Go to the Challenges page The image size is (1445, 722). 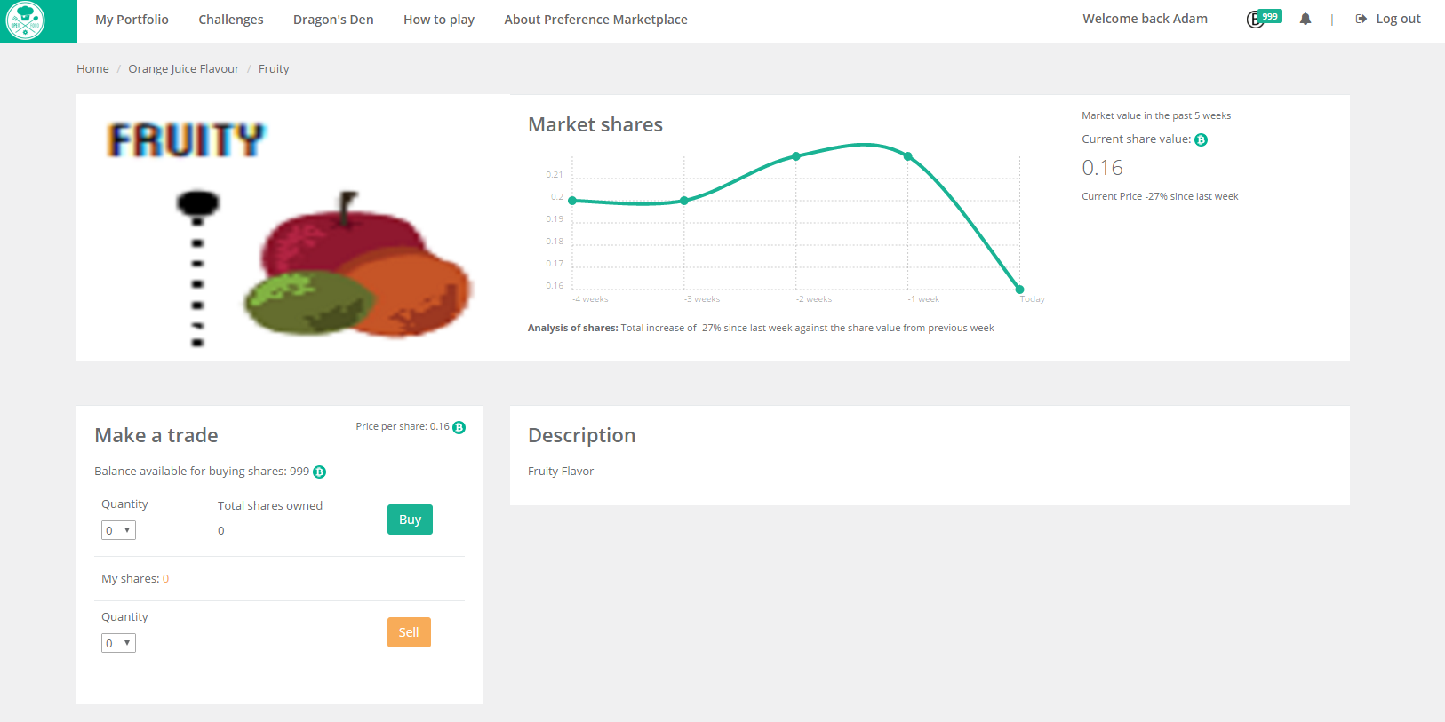click(231, 20)
